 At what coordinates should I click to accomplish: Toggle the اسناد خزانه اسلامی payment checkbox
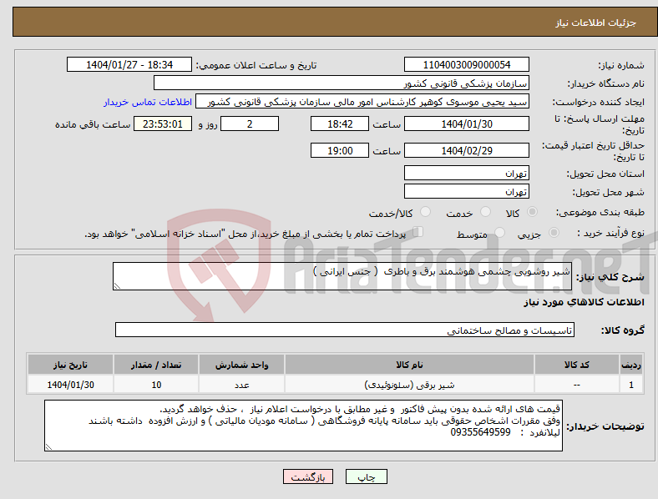tap(418, 232)
